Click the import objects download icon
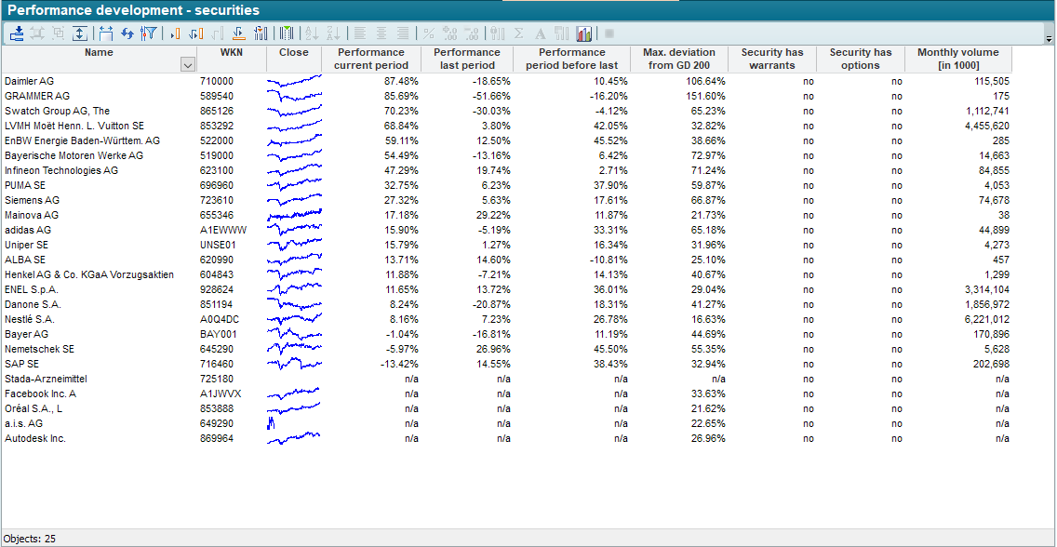Screen dimensions: 1057x547 click(x=17, y=33)
